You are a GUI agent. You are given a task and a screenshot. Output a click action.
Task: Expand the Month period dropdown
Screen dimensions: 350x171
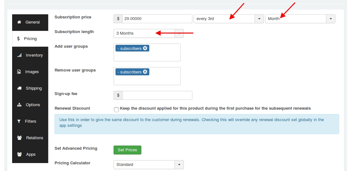tap(331, 19)
